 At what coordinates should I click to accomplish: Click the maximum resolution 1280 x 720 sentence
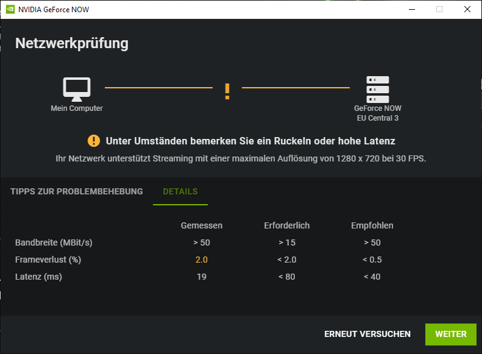click(241, 158)
